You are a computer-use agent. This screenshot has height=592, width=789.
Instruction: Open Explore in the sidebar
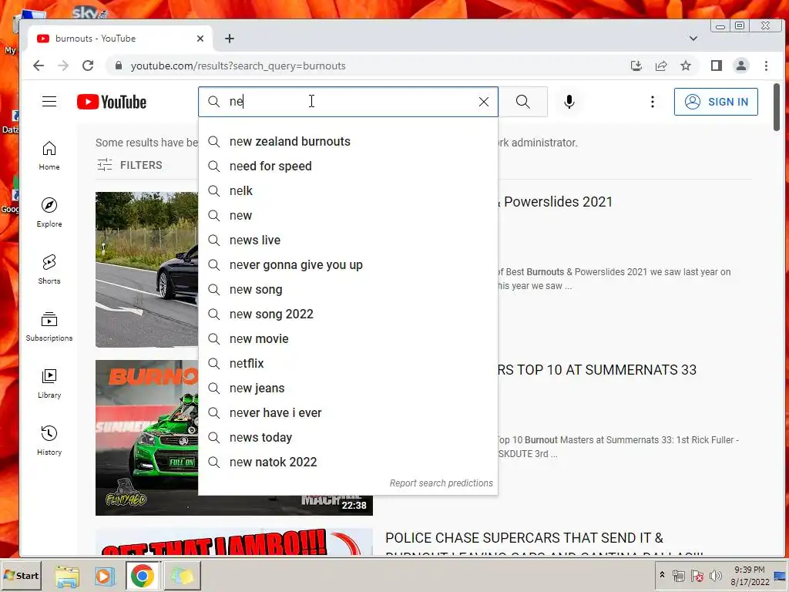(x=49, y=213)
